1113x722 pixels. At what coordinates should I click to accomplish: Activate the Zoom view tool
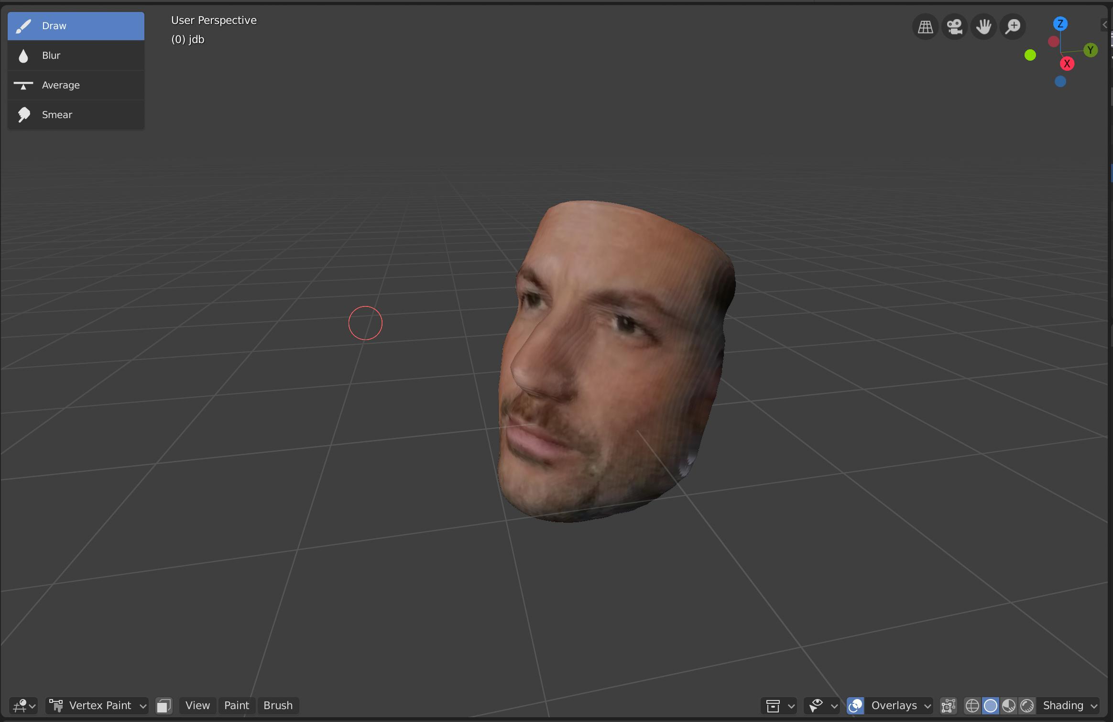(1013, 26)
